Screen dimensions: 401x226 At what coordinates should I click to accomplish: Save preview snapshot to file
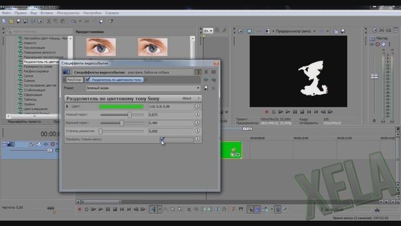pyautogui.click(x=343, y=31)
